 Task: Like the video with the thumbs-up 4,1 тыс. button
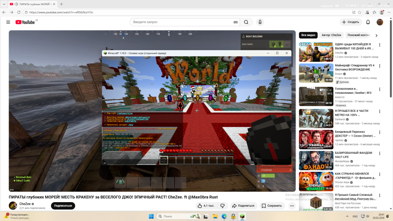206,206
